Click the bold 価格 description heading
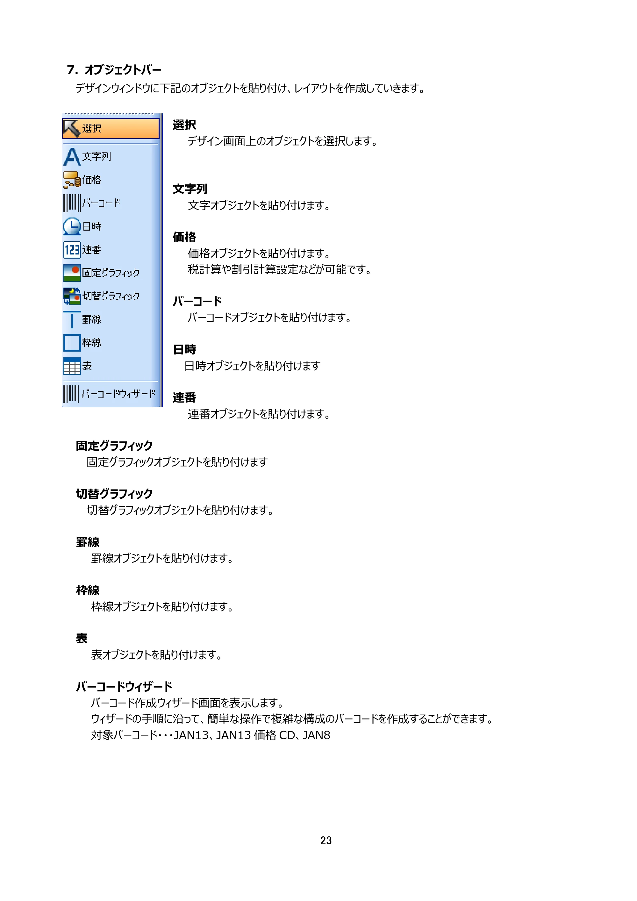Image resolution: width=637 pixels, height=901 pixels. [x=184, y=237]
